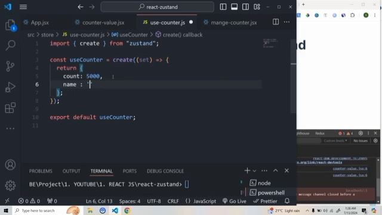382x215 pixels.
Task: Toggle secondary side bar layout icon
Action: click(x=245, y=7)
